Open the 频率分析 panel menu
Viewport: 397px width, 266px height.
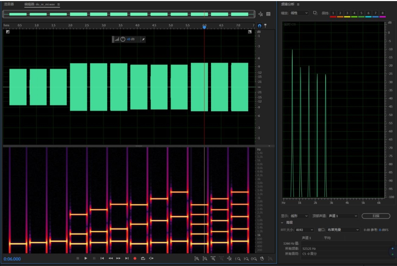(298, 5)
